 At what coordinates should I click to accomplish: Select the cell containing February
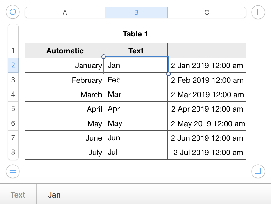click(65, 80)
